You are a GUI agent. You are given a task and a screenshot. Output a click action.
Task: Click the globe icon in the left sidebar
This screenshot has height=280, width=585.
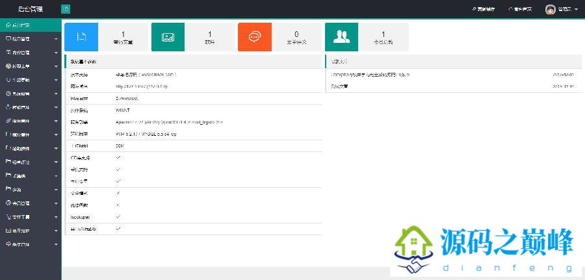[x=8, y=66]
